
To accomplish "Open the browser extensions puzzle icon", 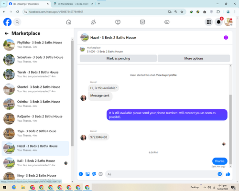I will (218, 12).
